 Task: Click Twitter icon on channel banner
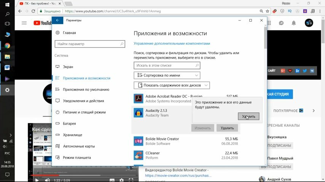(x=305, y=71)
